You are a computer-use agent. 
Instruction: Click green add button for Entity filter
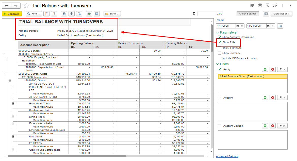coord(265,69)
